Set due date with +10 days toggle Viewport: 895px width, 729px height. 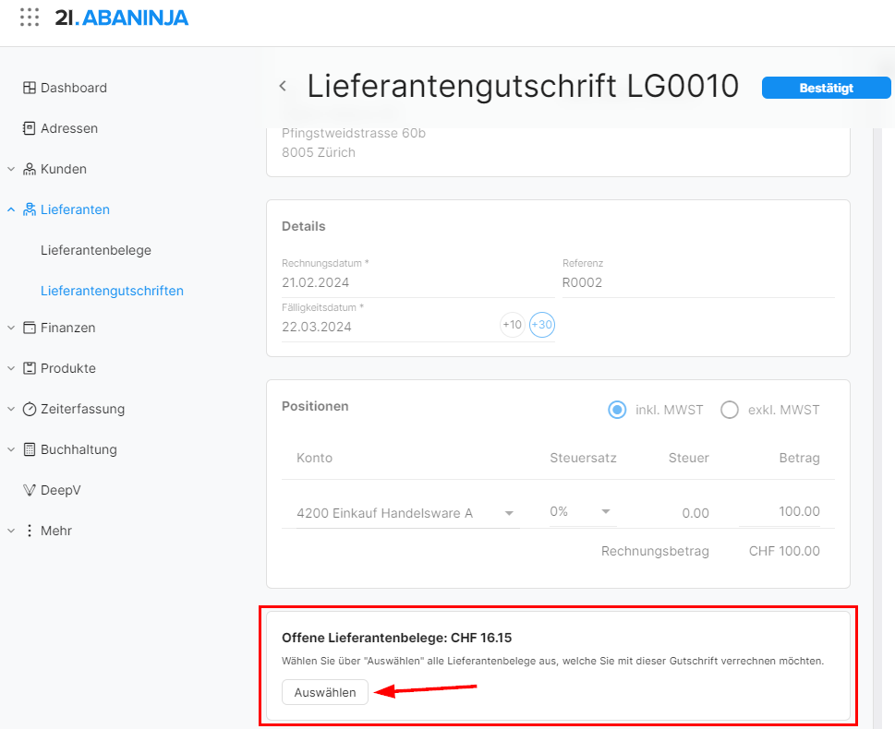pos(512,325)
